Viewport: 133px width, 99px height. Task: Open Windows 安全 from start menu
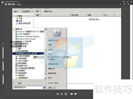pos(53,83)
